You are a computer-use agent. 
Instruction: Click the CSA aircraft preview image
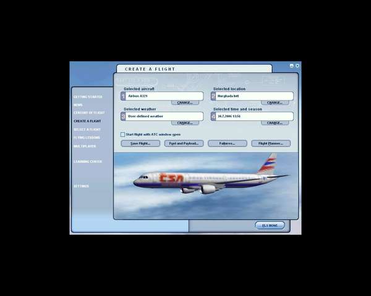[206, 186]
